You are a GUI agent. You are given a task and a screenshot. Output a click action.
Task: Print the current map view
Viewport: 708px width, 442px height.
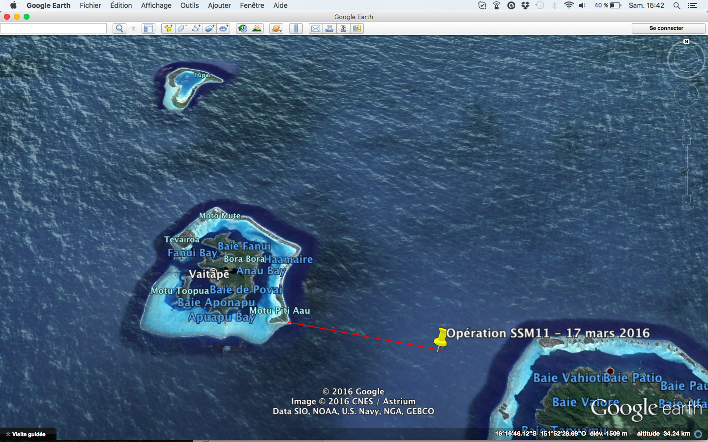(329, 28)
